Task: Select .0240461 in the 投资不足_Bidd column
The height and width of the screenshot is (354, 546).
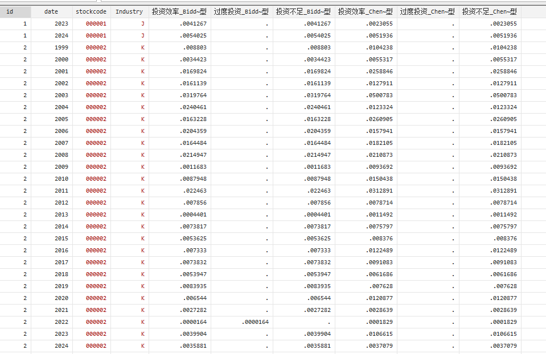Action: [303, 107]
